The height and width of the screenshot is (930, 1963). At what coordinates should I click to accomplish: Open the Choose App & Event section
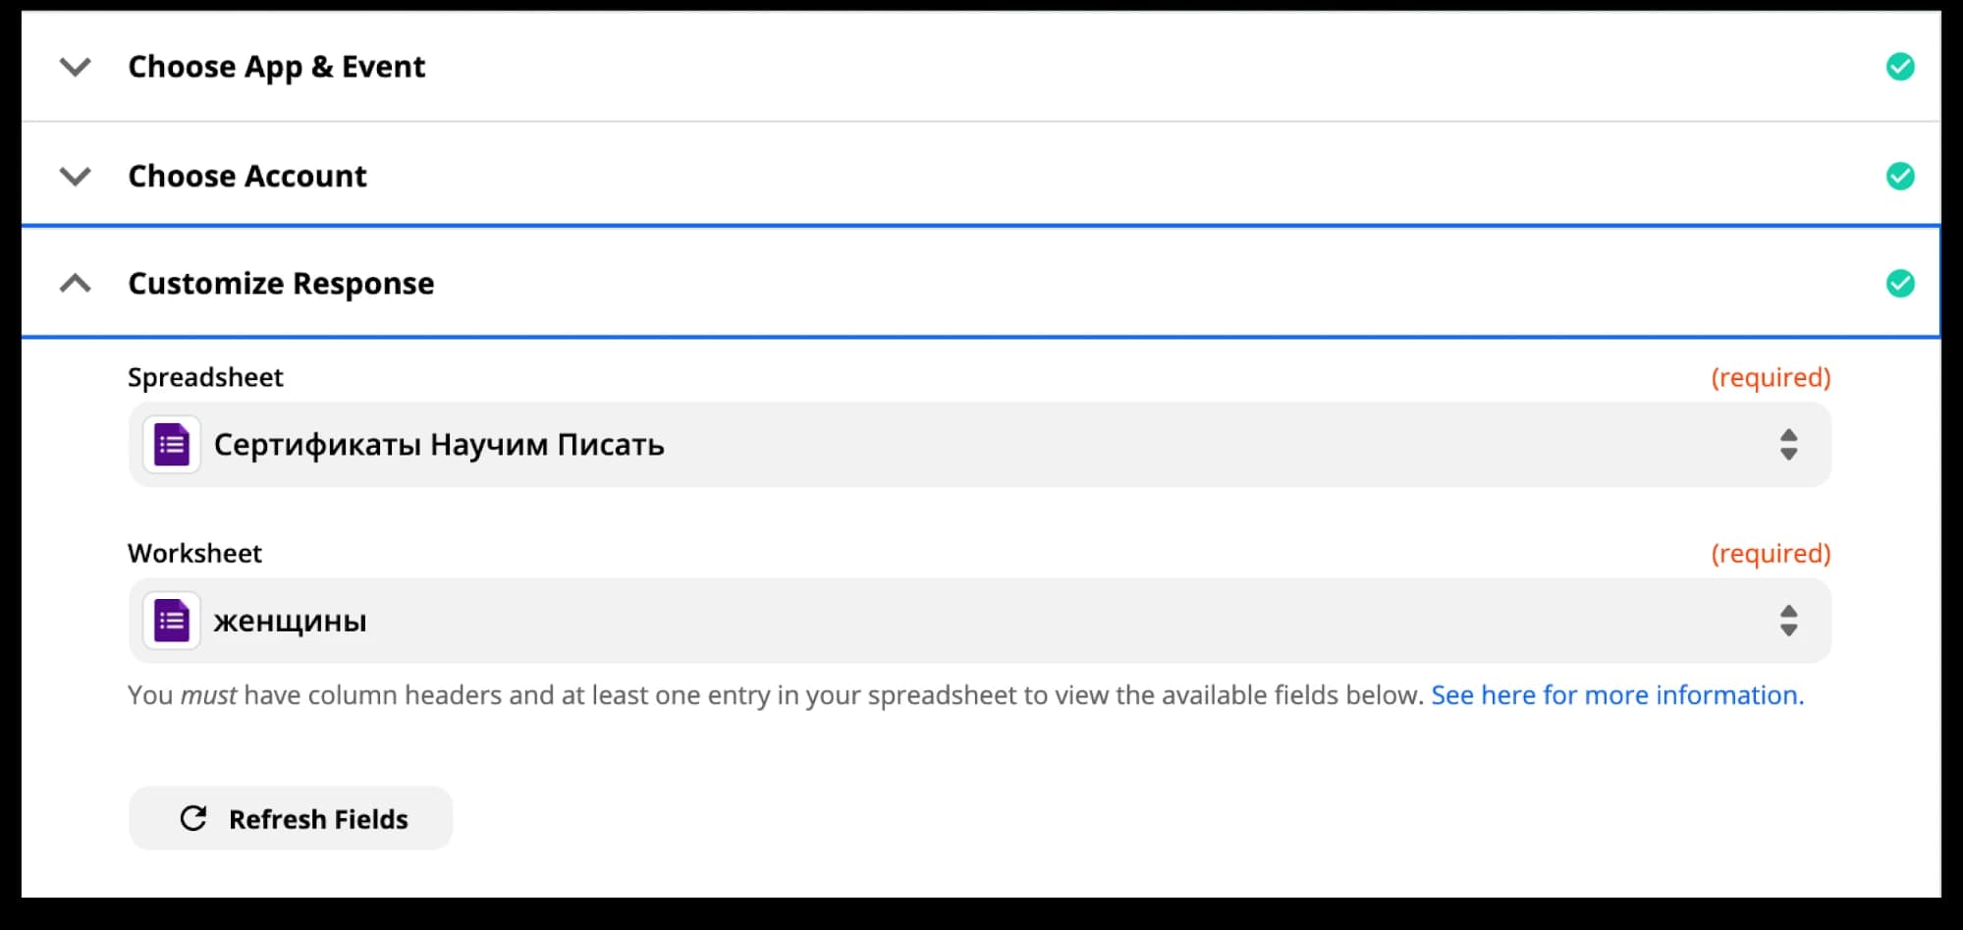pos(276,67)
